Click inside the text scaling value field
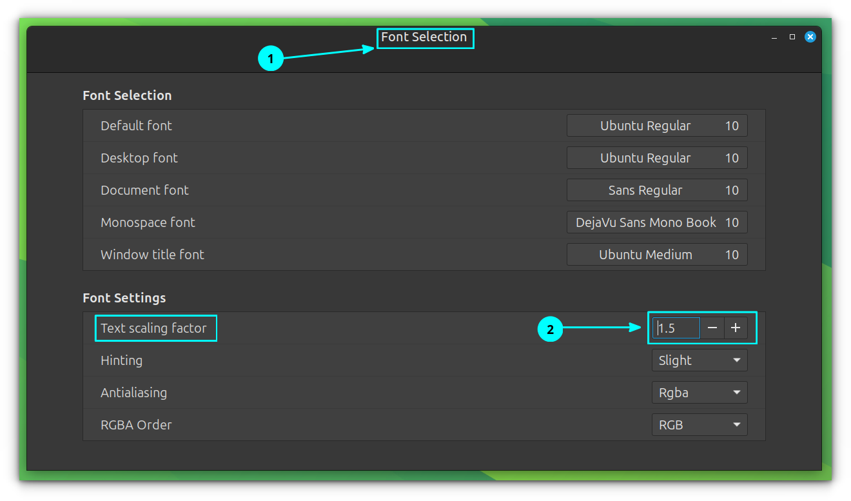 click(676, 328)
